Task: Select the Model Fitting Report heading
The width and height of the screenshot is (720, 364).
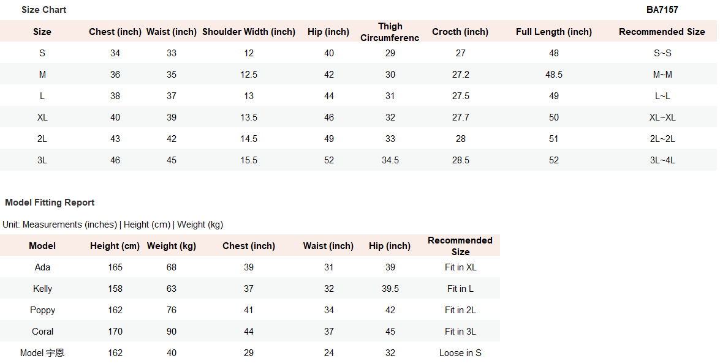Action: pyautogui.click(x=50, y=202)
